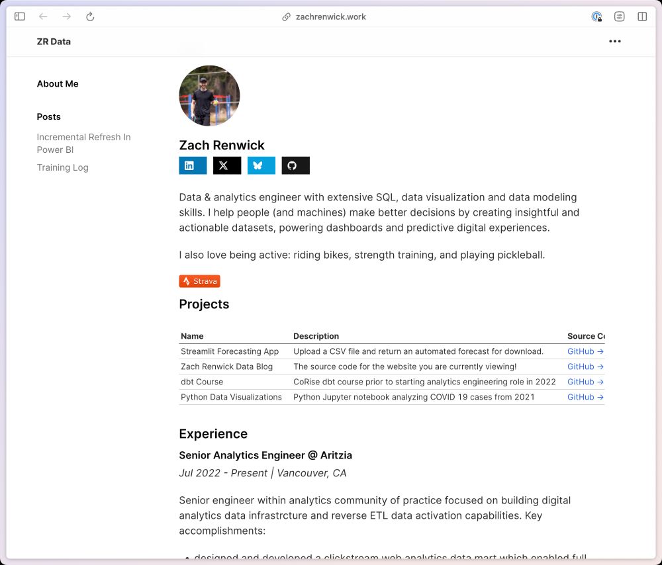The image size is (662, 565).
Task: Click the Strava badge button
Action: pyautogui.click(x=200, y=281)
